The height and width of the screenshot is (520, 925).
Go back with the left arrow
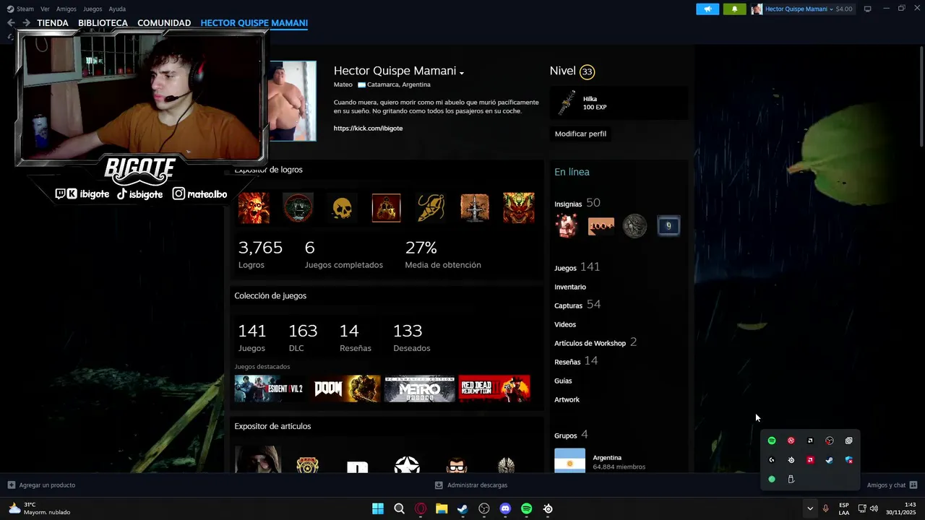pos(11,23)
